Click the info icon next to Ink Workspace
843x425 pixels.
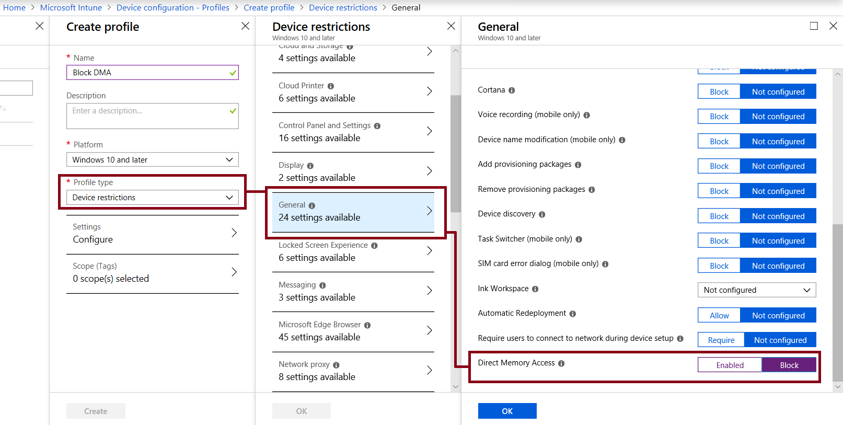pos(535,289)
